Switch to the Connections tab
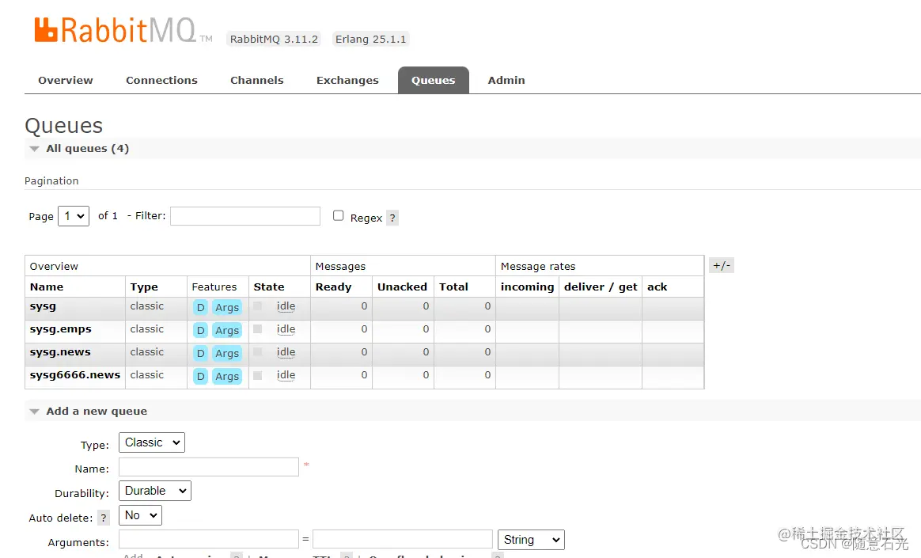This screenshot has height=558, width=921. click(161, 81)
